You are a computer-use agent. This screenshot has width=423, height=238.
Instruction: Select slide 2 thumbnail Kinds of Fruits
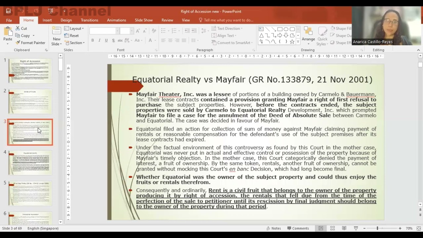[30, 101]
